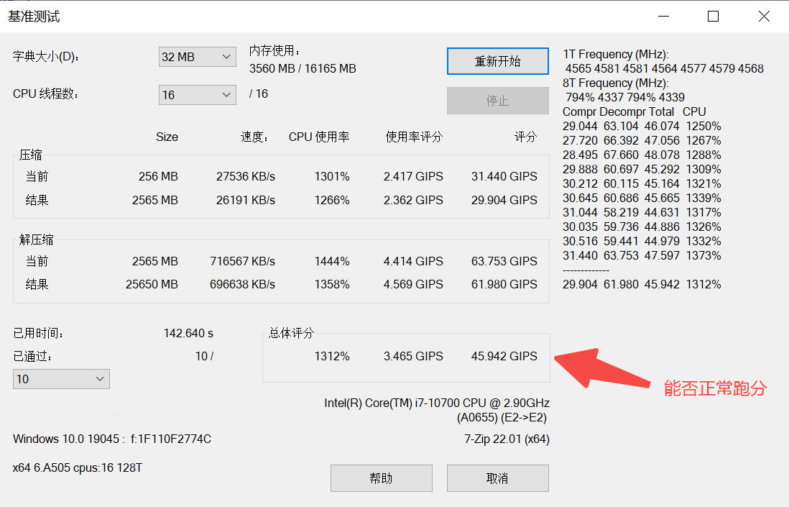Click the log row starting with 31.044 58.219
The width and height of the screenshot is (789, 507).
tap(642, 212)
